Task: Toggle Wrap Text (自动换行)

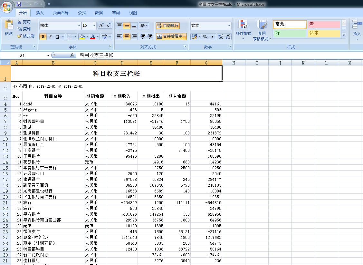Action: pyautogui.click(x=167, y=26)
